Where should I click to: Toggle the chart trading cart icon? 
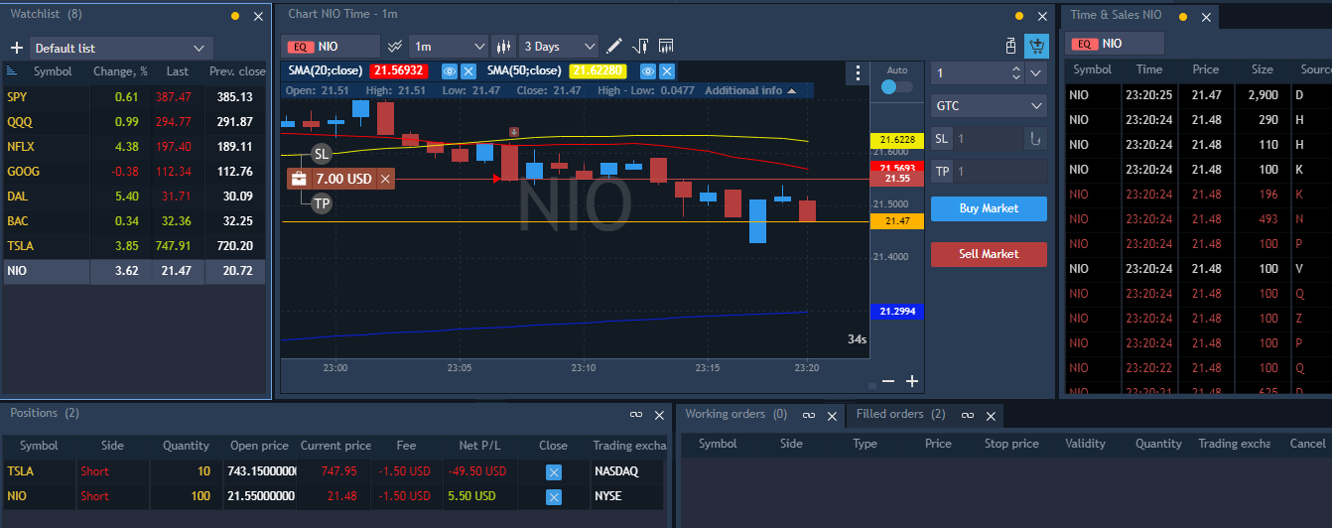coord(1037,46)
